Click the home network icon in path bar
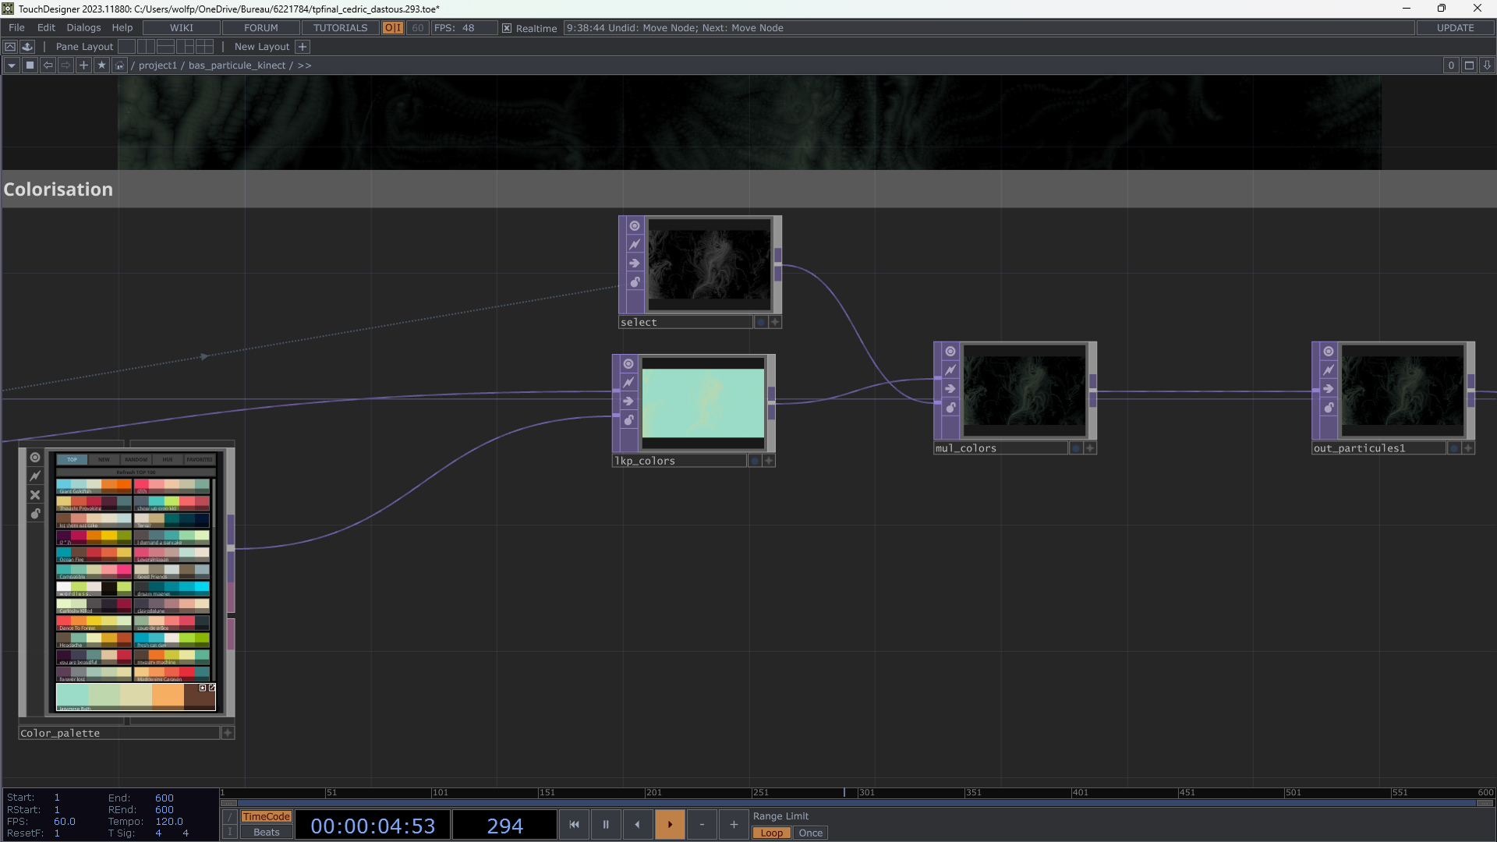 119,65
